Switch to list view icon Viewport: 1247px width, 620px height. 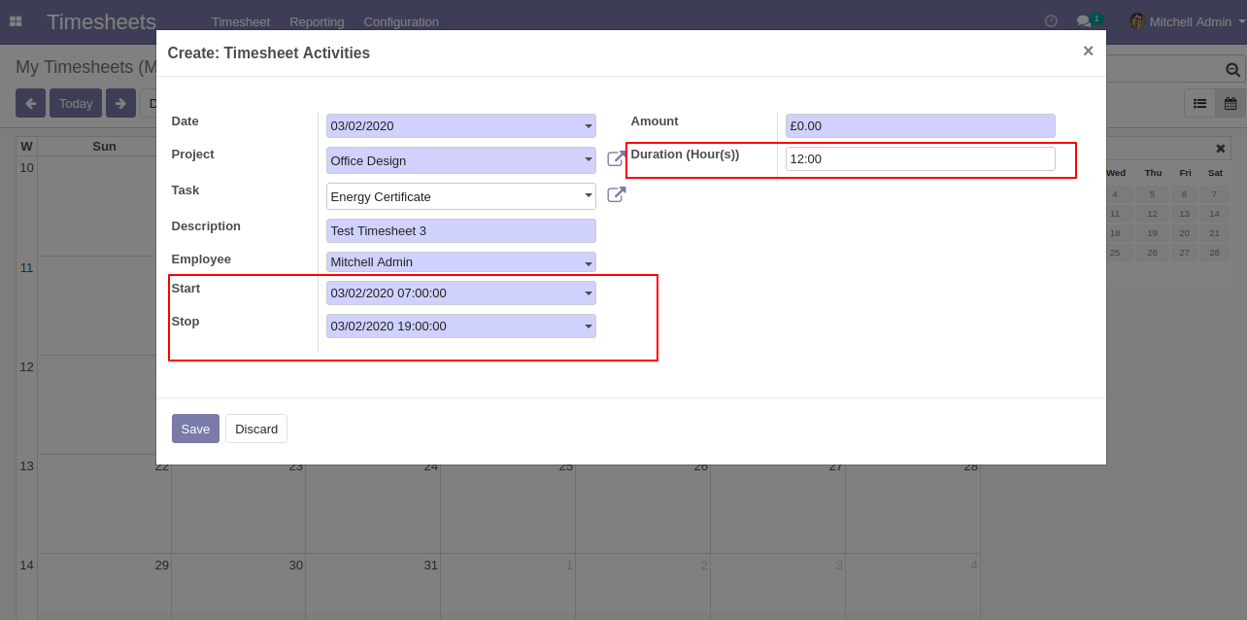pos(1199,103)
